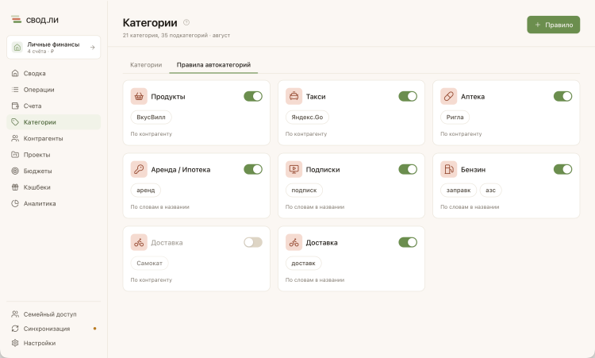Click the Подписки screen icon

click(294, 169)
